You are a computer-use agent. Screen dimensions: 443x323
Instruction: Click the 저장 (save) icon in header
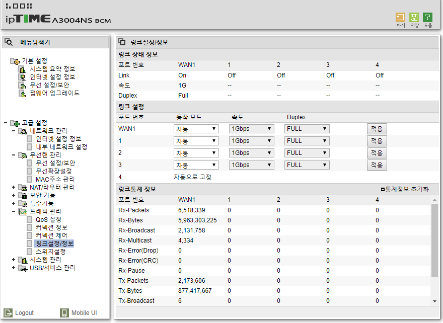414,18
